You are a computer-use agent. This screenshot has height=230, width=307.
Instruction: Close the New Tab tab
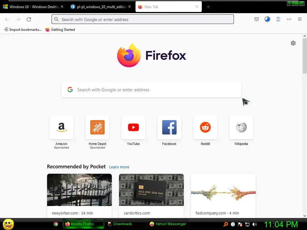click(197, 7)
